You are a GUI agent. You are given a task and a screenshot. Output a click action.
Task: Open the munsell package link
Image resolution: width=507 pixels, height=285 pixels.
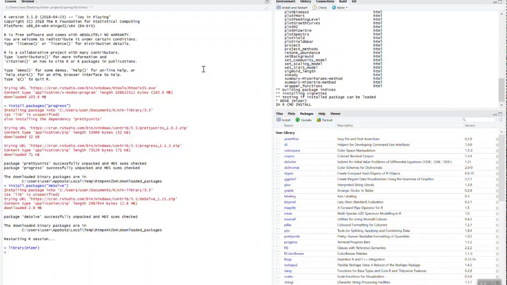(x=290, y=219)
